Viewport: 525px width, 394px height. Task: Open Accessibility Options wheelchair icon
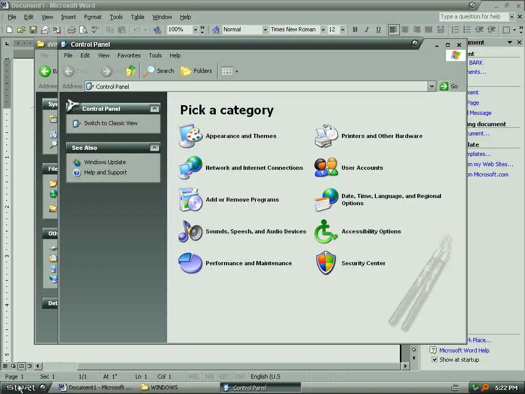(x=326, y=231)
